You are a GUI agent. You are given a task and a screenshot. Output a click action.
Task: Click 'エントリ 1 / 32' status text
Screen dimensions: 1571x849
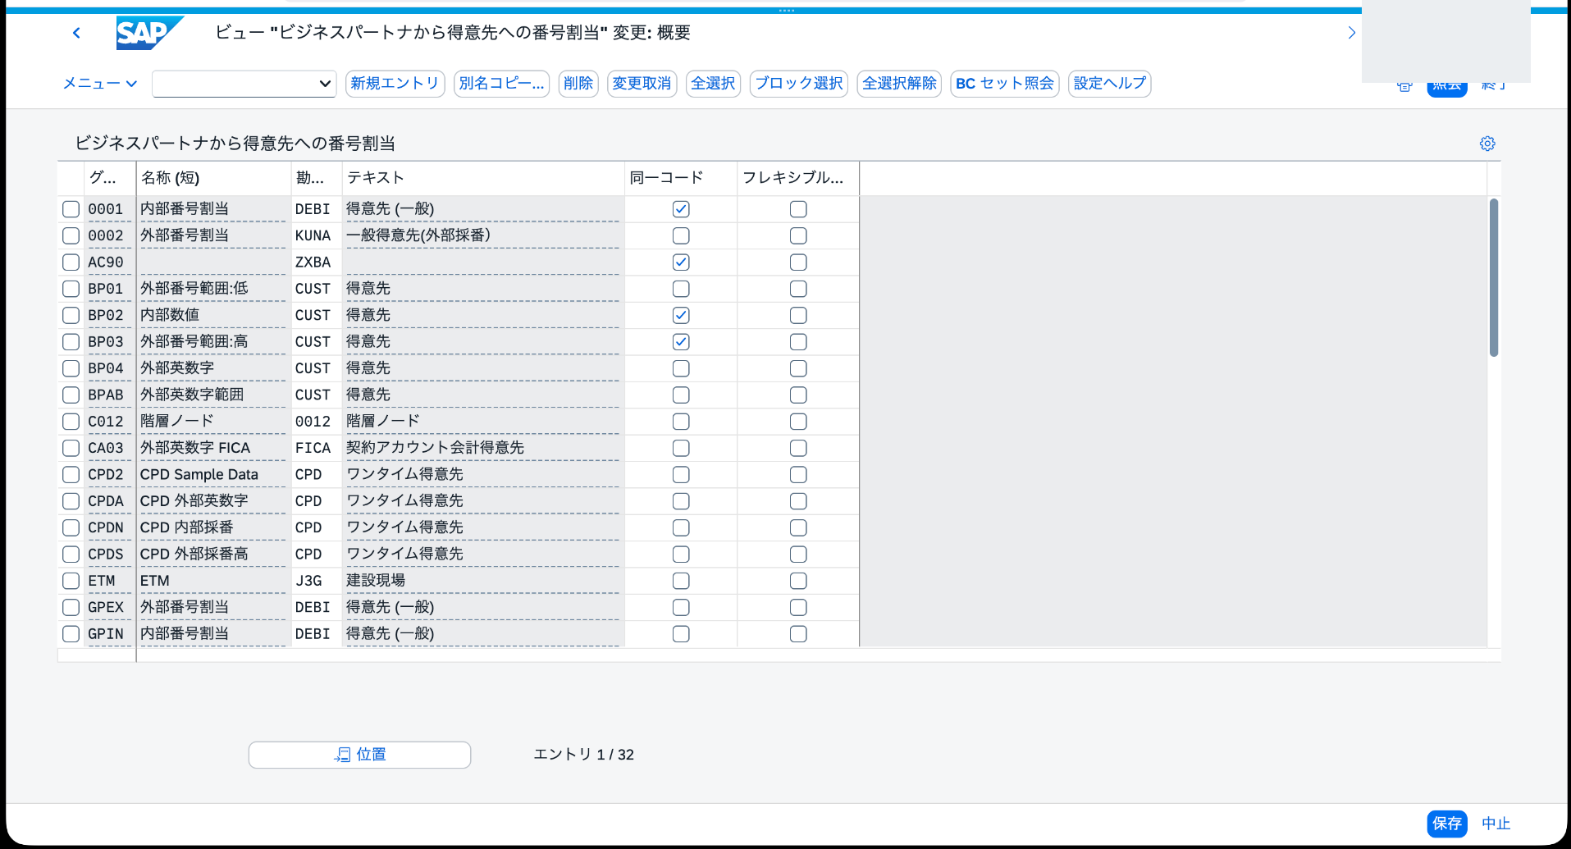[583, 755]
